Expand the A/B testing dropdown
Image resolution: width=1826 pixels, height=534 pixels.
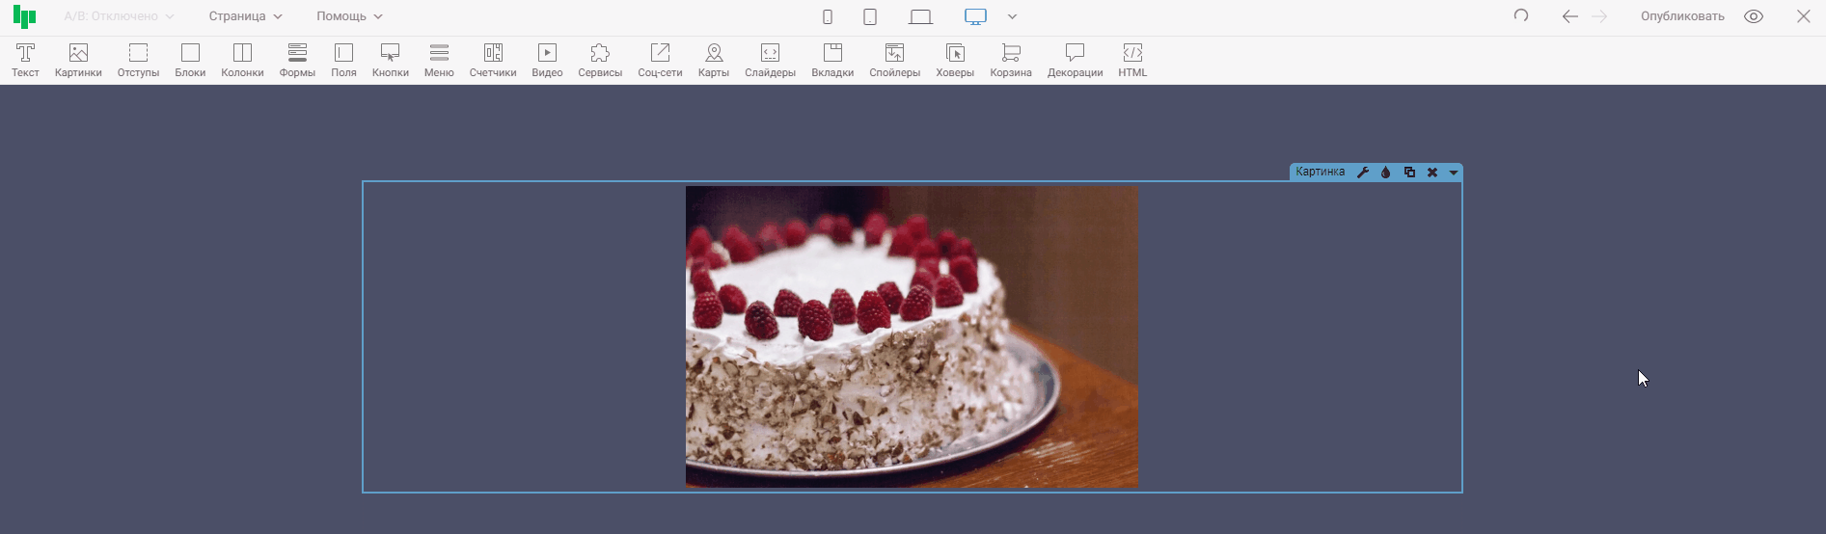point(119,16)
